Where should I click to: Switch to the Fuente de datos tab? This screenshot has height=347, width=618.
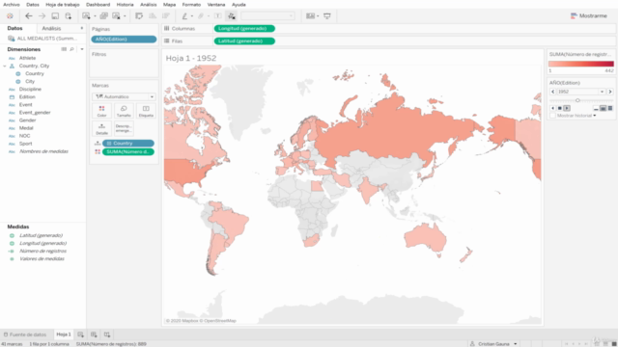click(25, 334)
